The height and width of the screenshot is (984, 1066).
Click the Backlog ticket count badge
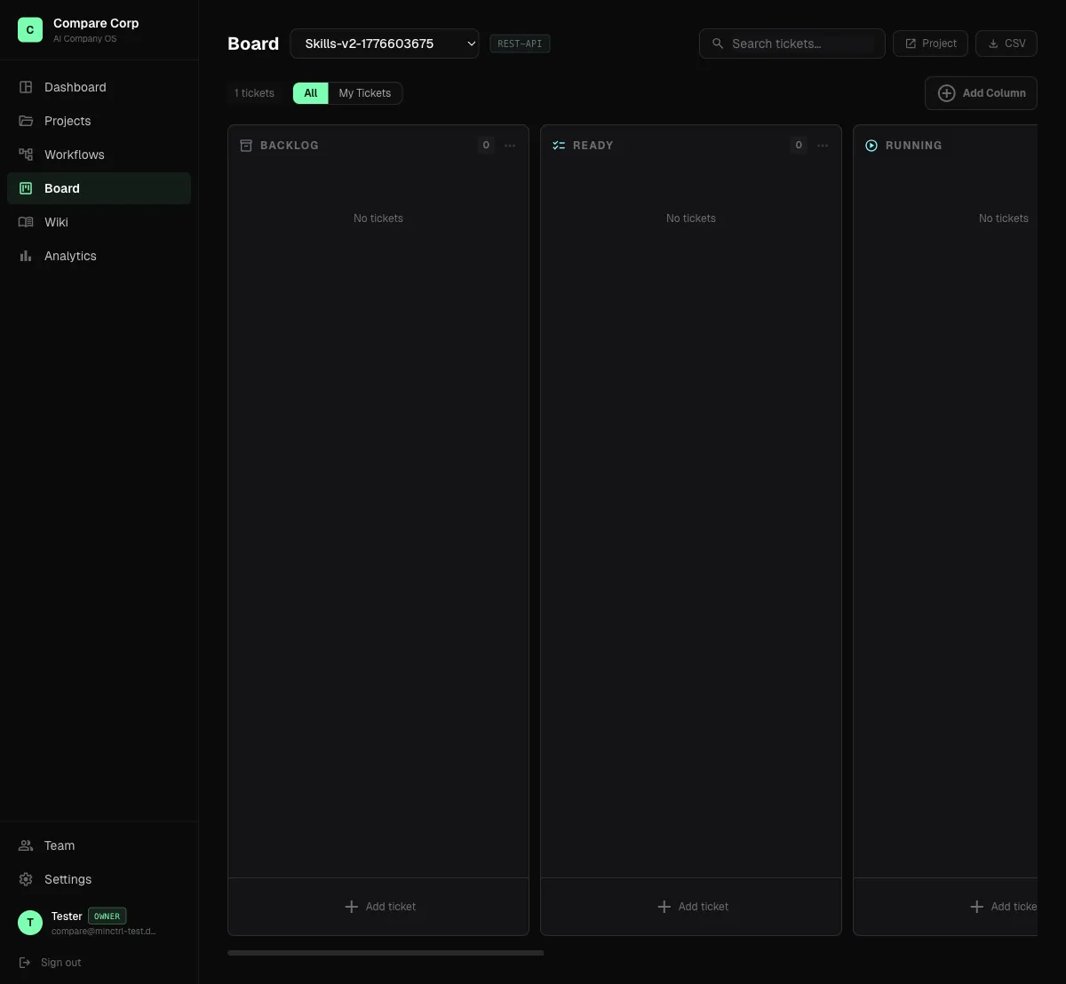(x=486, y=146)
